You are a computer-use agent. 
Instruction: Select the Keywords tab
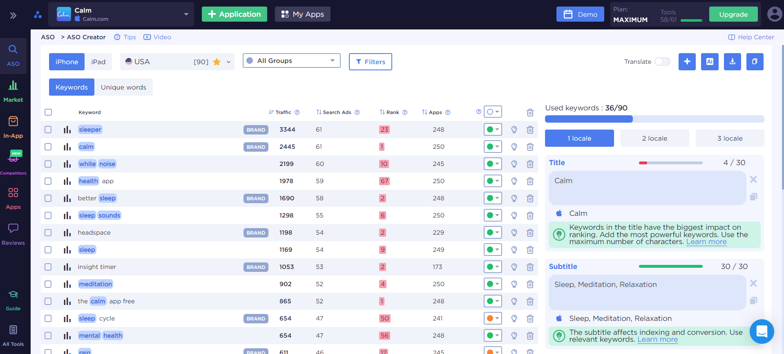(x=71, y=87)
